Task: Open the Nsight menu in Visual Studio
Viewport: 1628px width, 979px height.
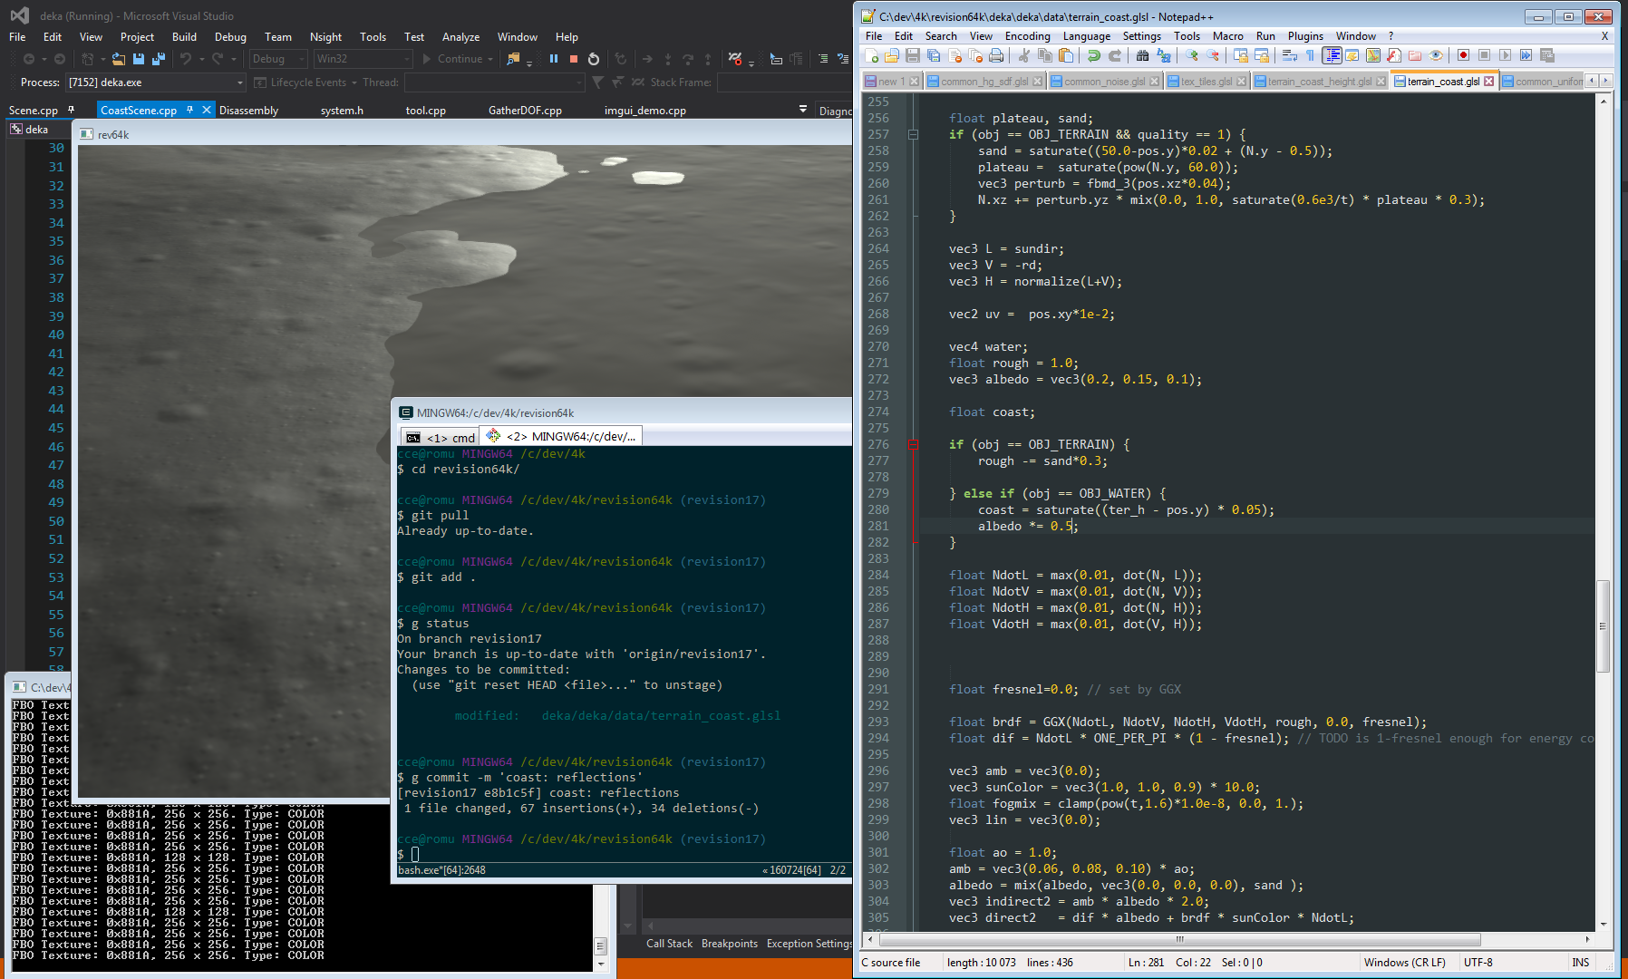Action: pyautogui.click(x=325, y=37)
